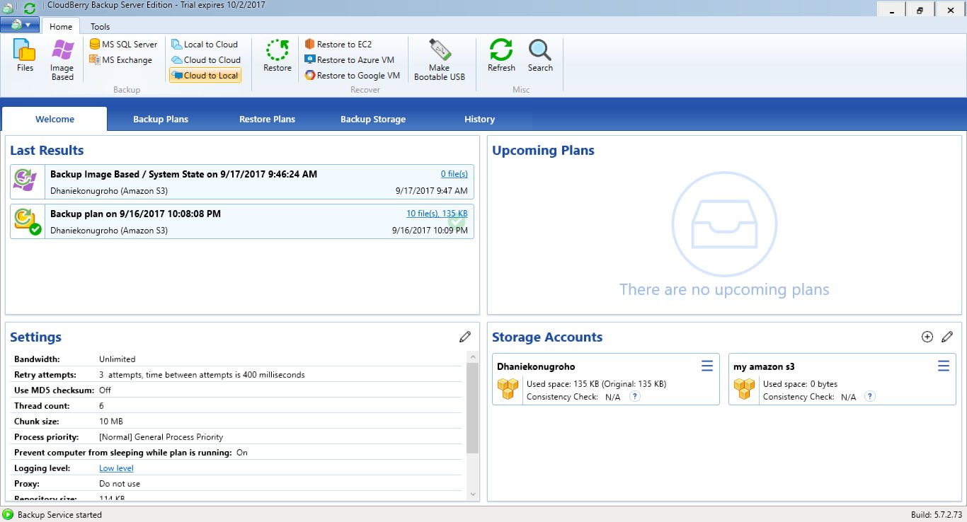
Task: Add a new storage account
Action: [927, 337]
